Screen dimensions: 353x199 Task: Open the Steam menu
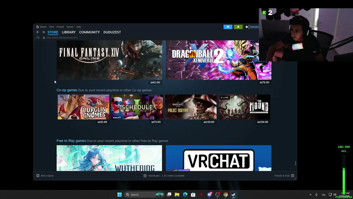(x=43, y=27)
